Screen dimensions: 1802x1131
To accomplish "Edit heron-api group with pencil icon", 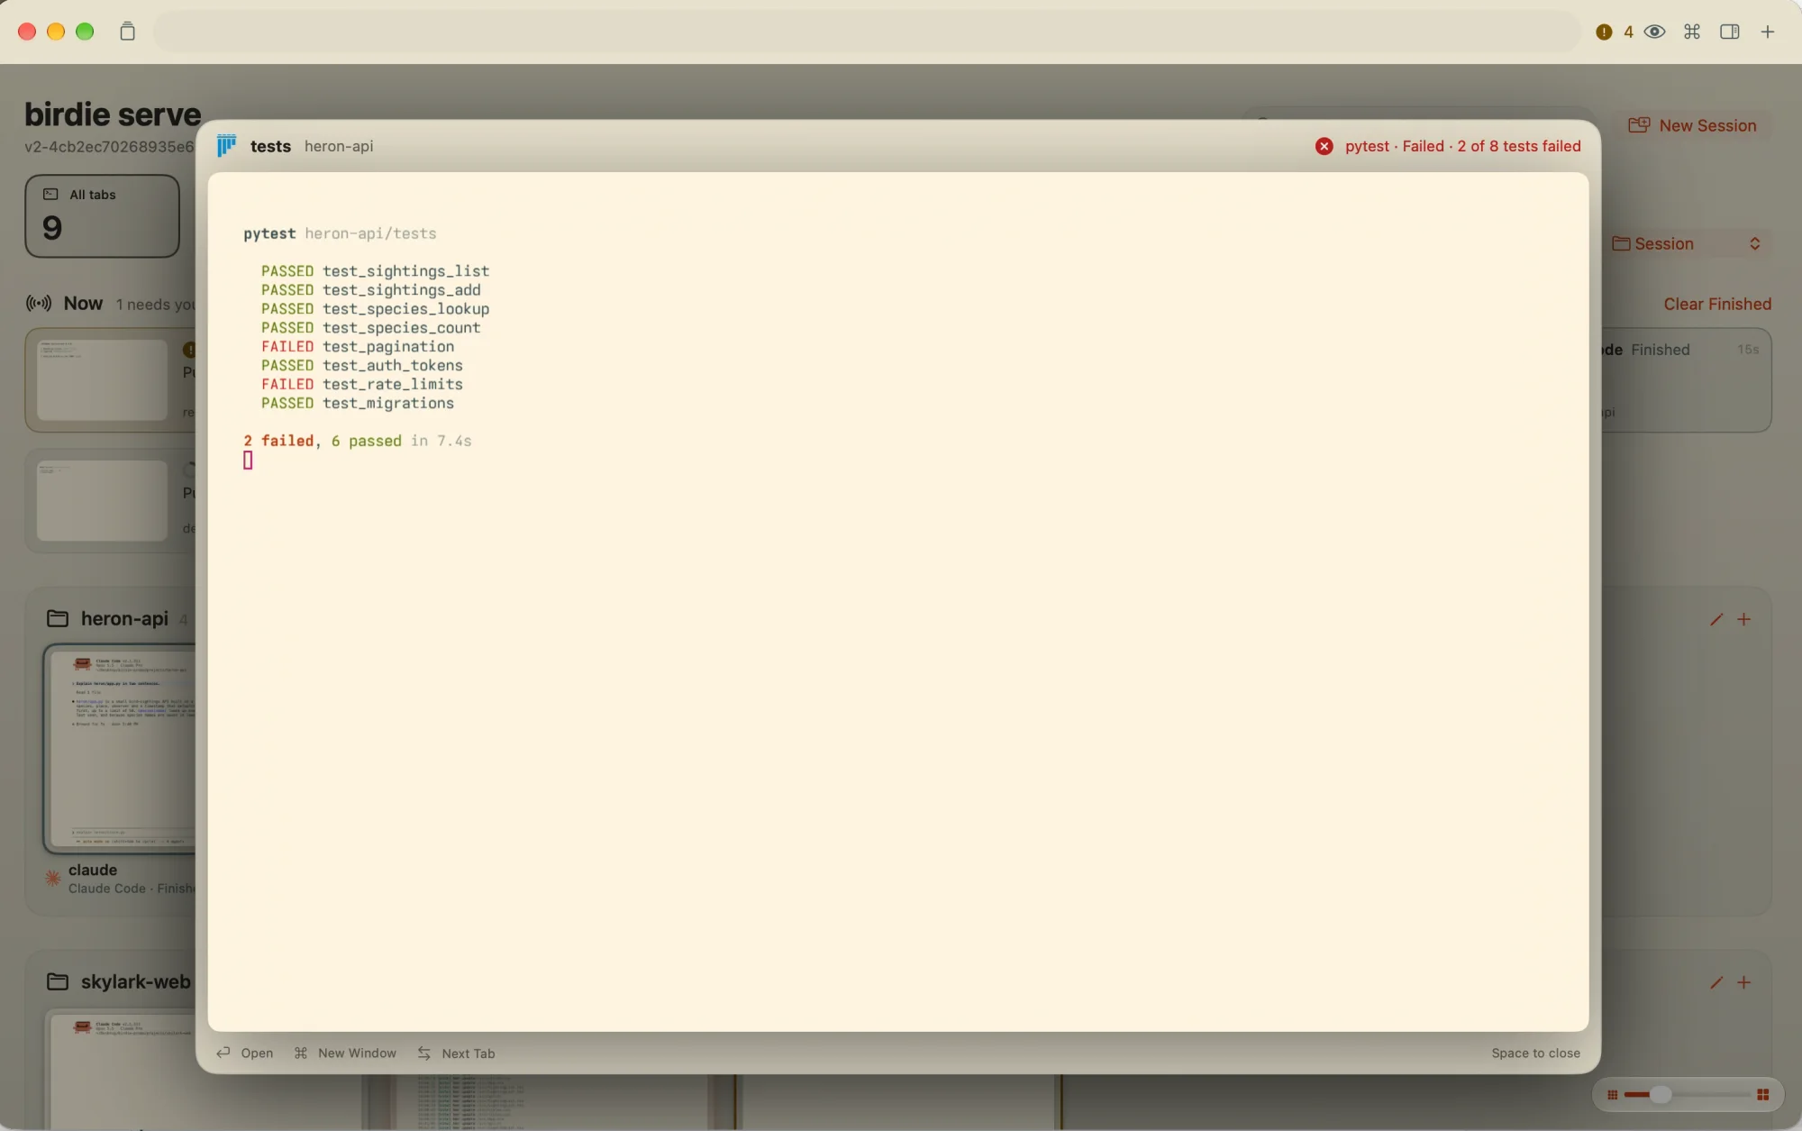I will click(x=1716, y=619).
